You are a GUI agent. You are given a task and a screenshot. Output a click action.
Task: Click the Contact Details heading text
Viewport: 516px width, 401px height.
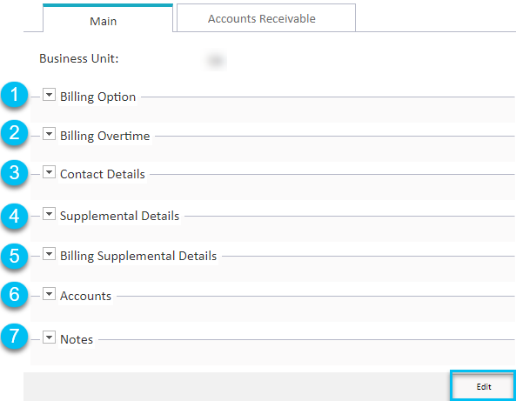[x=103, y=174]
